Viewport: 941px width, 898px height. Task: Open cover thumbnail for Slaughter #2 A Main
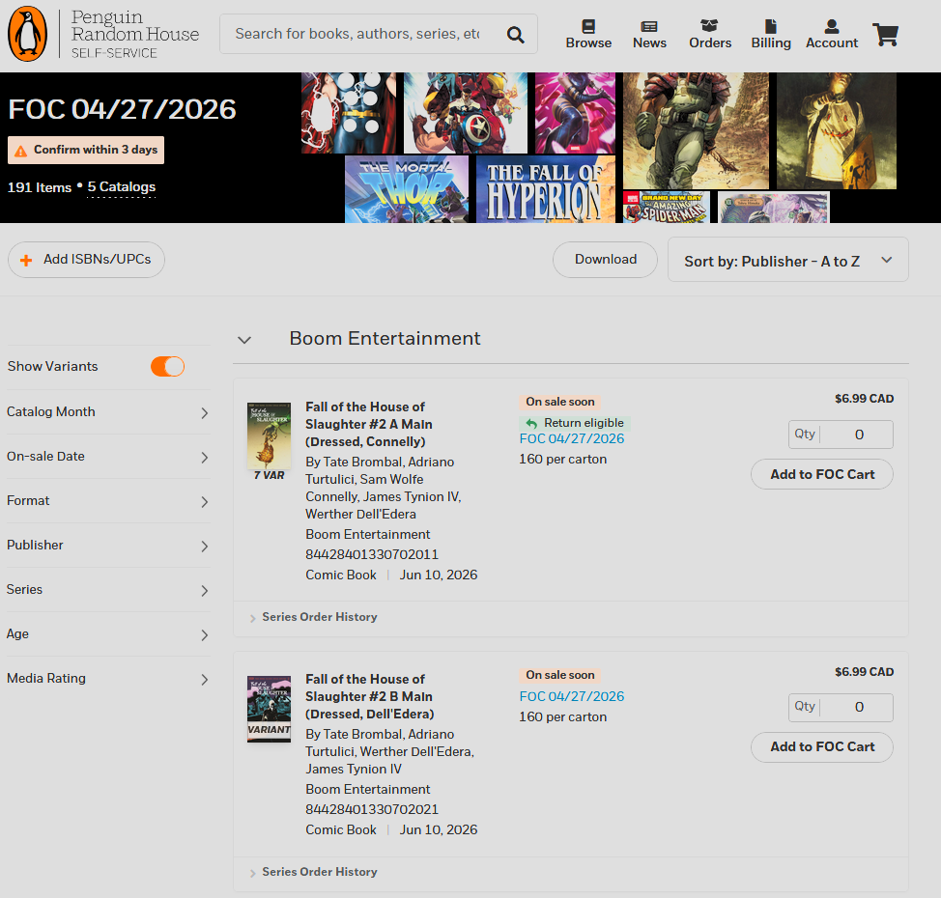(269, 435)
